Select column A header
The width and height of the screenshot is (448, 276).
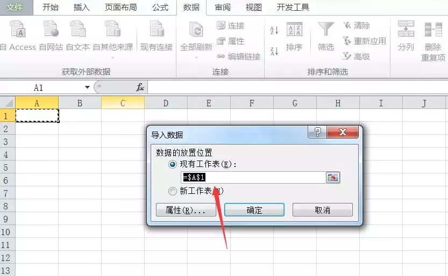coord(37,103)
